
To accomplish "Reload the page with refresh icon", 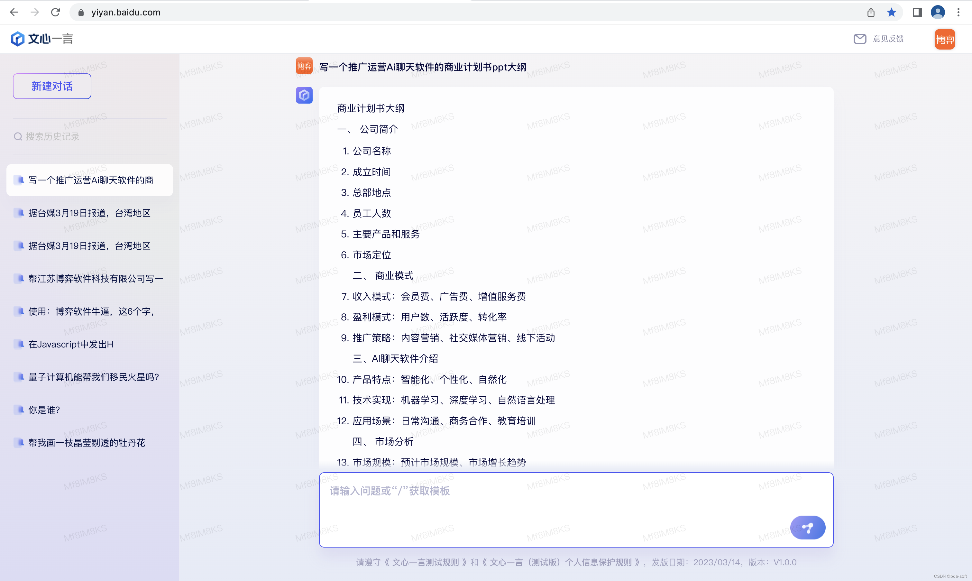I will (56, 12).
